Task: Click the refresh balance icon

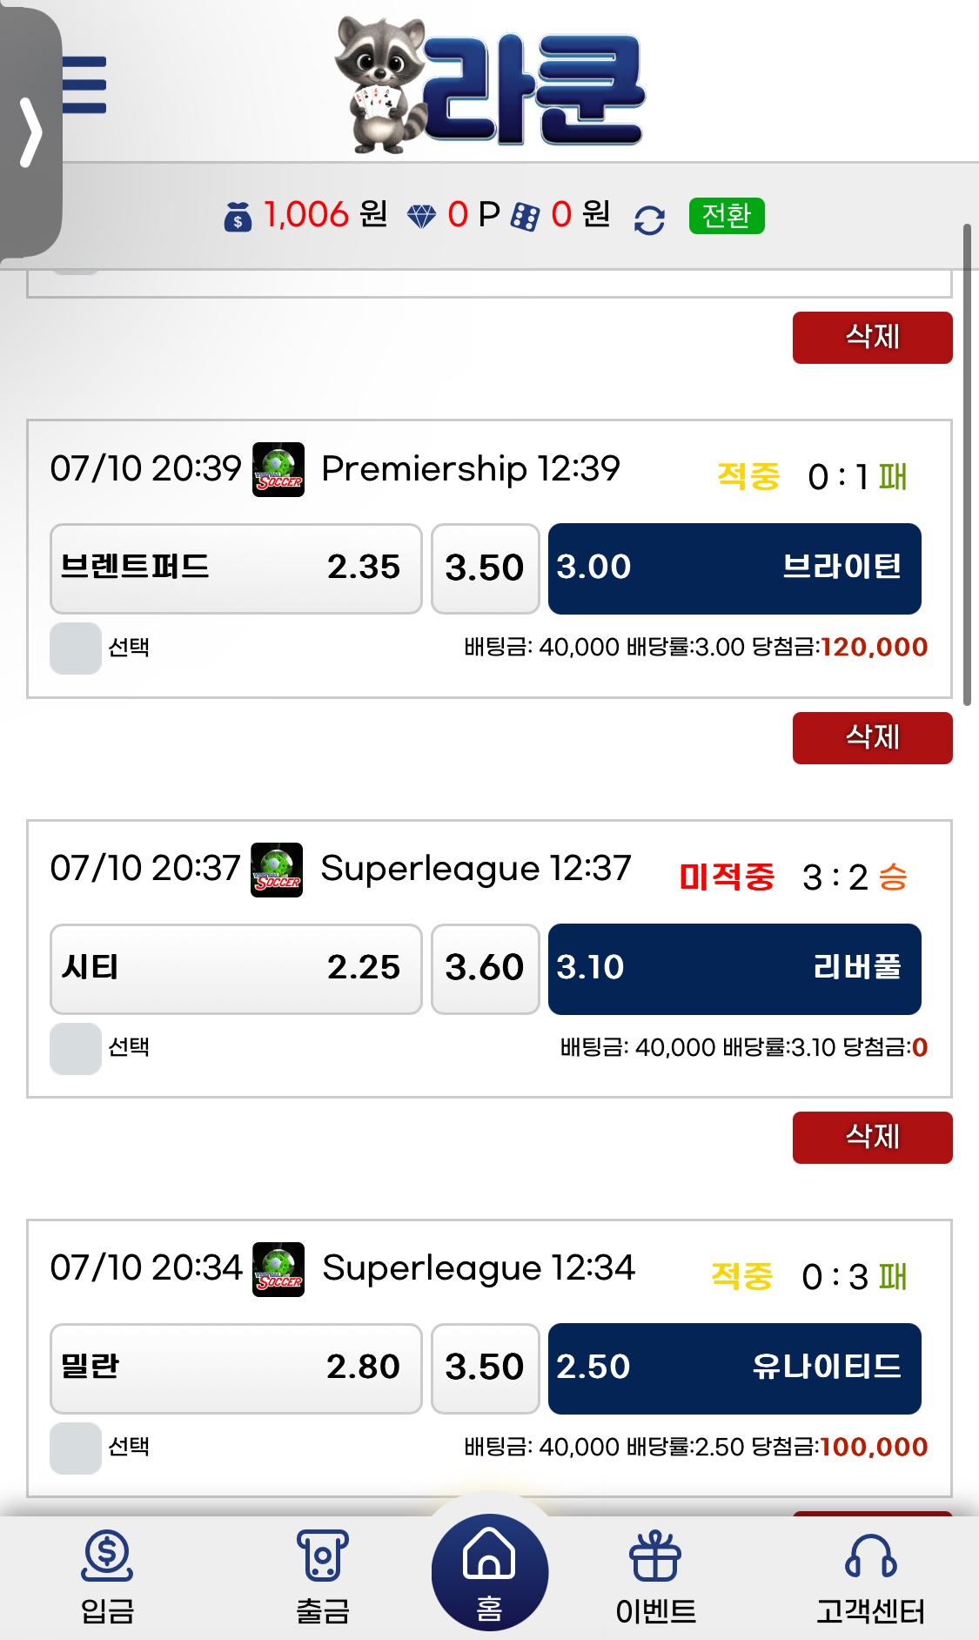Action: [649, 219]
